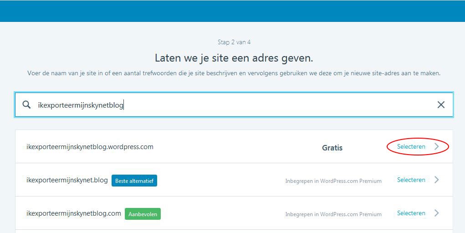Select the ikexporteermijnskynetblog.com domain
The width and height of the screenshot is (465, 233).
411,213
